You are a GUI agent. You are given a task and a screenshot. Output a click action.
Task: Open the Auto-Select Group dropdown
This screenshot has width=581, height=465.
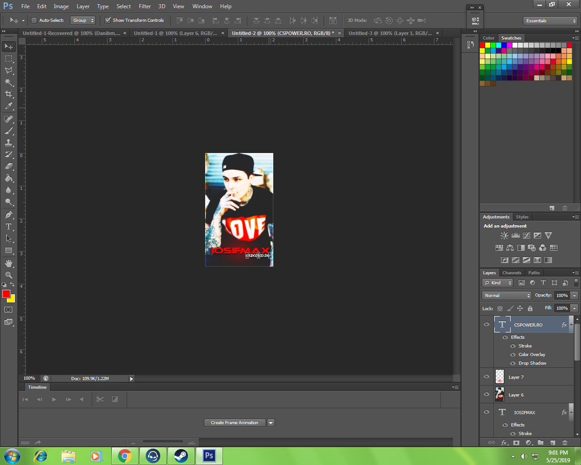tap(83, 20)
